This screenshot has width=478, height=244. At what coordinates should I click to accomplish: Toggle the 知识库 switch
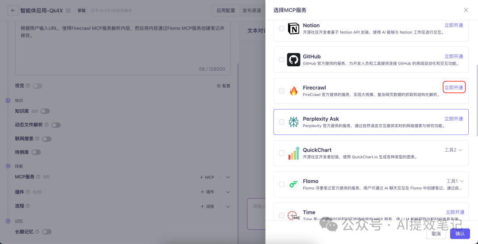[45, 111]
